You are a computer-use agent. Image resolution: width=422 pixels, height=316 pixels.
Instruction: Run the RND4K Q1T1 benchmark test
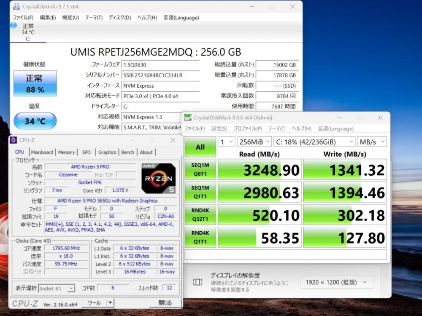[200, 237]
